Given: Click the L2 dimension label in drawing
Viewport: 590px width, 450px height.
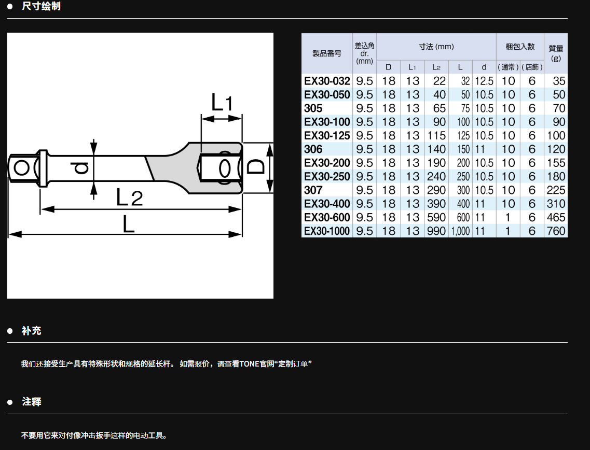Looking at the screenshot, I should tap(129, 197).
